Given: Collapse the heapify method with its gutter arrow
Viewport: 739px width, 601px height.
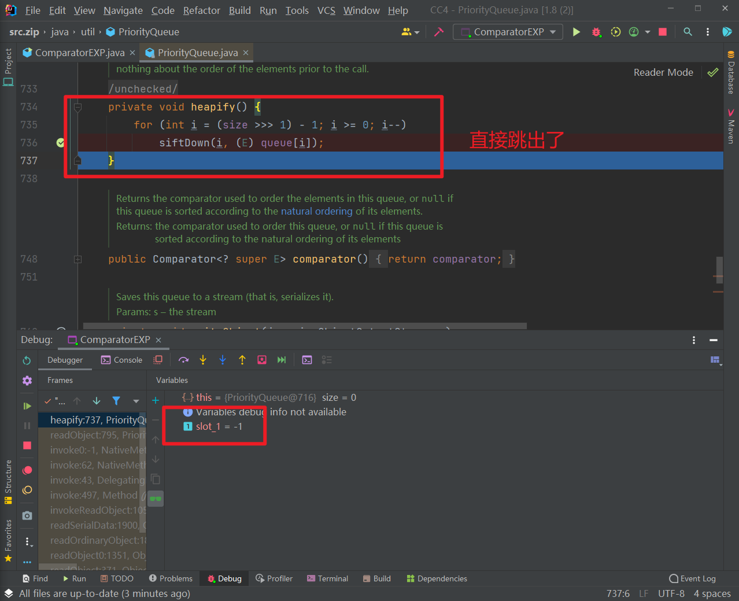Looking at the screenshot, I should 77,106.
